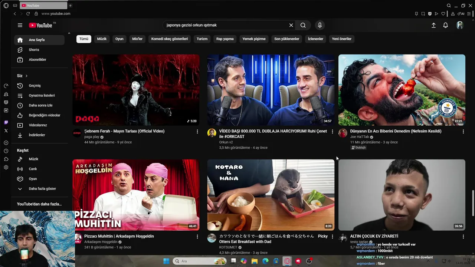This screenshot has width=475, height=267.
Task: Open the X icon in Opera sidebar
Action: (x=6, y=131)
